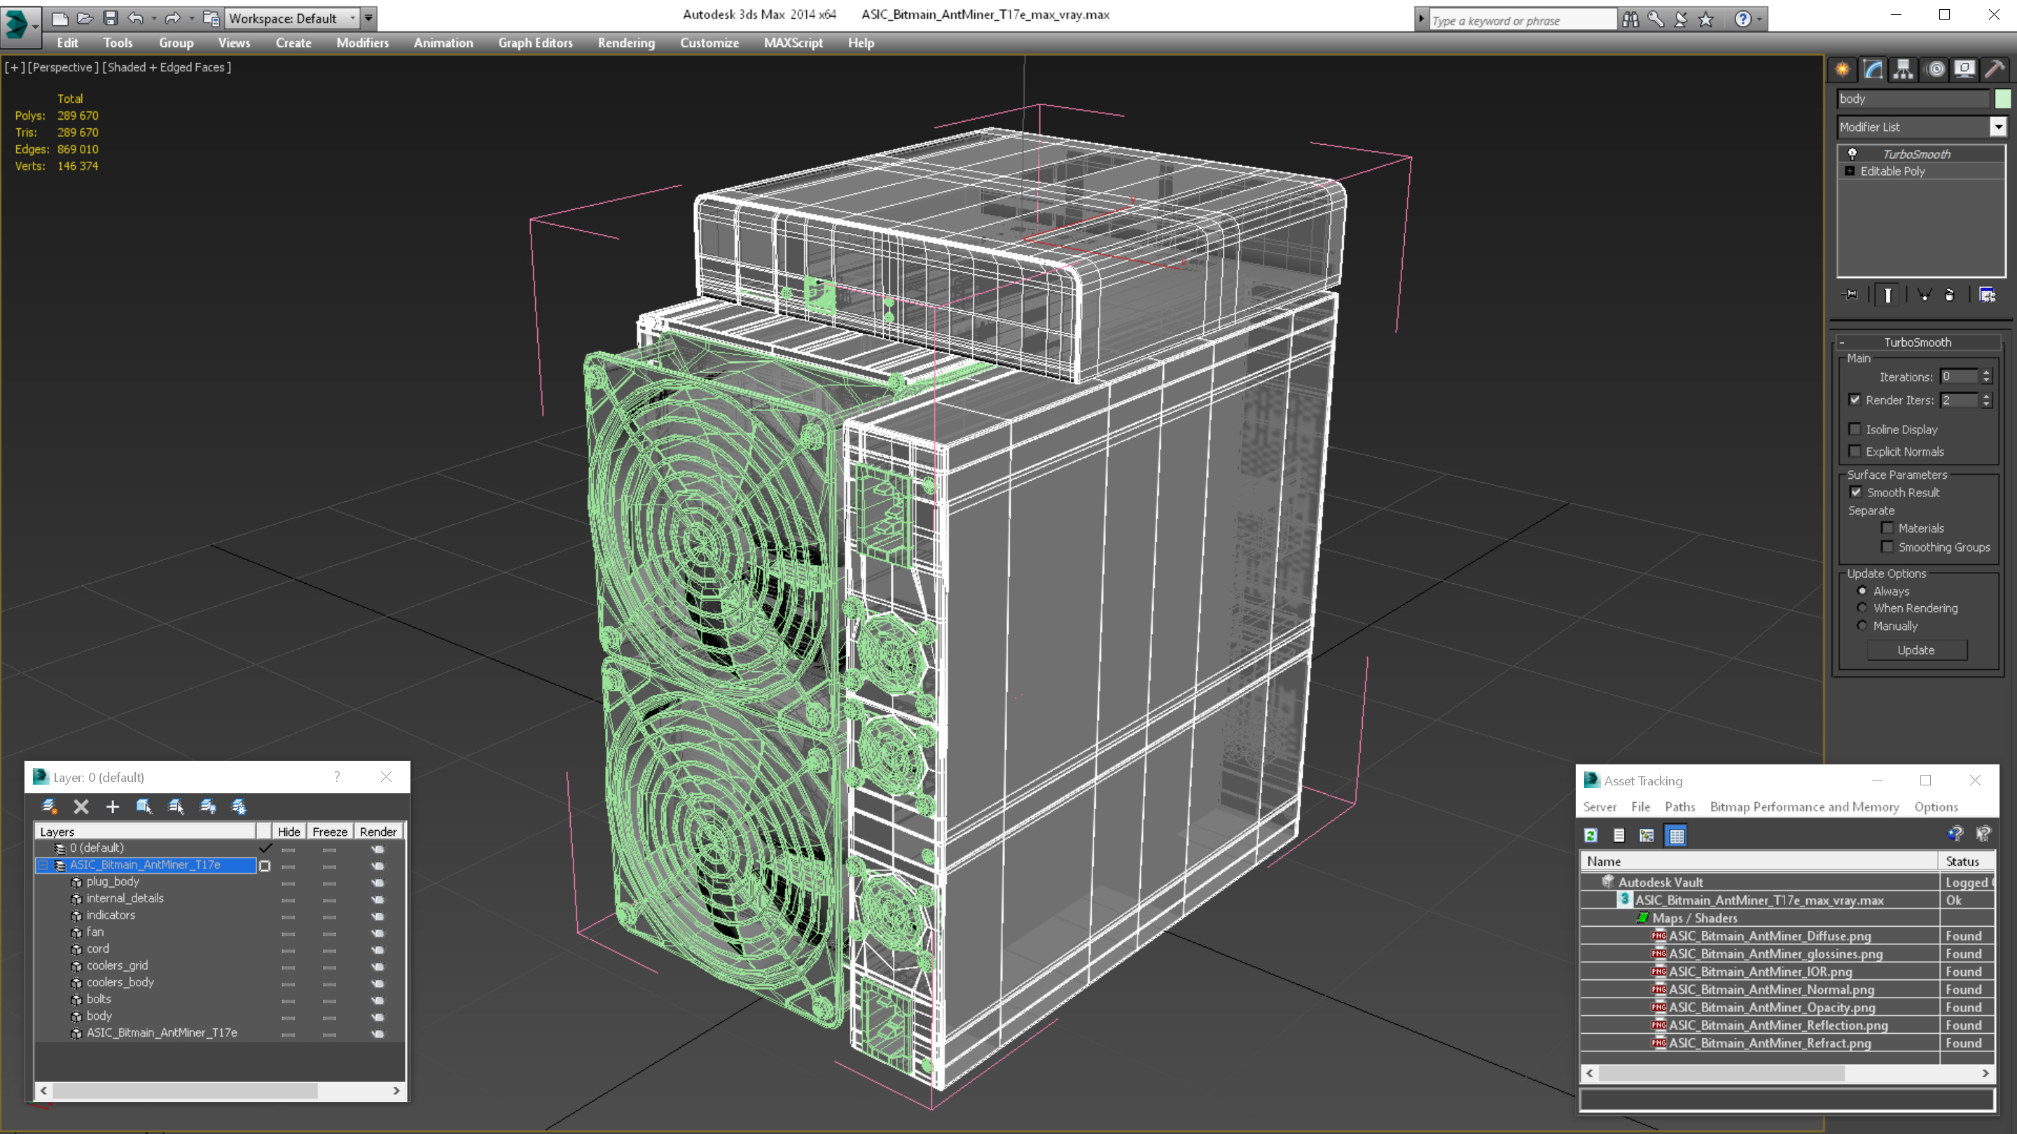
Task: Click the Open File folder icon
Action: tap(85, 18)
